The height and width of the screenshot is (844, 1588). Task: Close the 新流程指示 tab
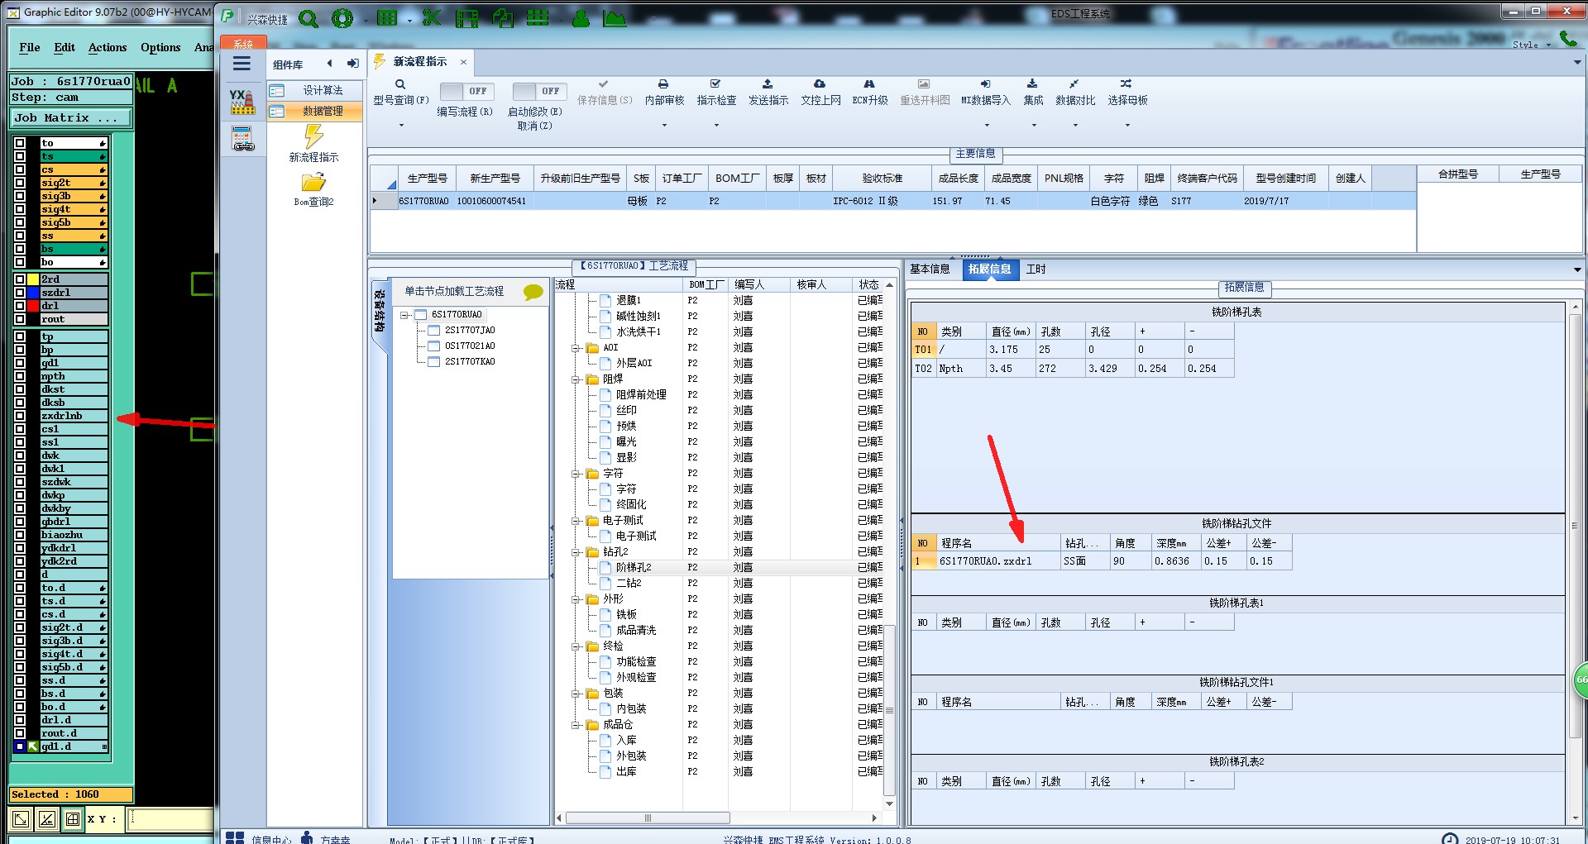463,62
